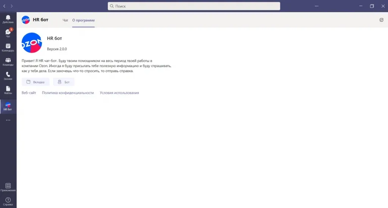Screen dimensions: 388x208
Task: Open Chat (Чат) in the left sidebar
Action: 8,33
